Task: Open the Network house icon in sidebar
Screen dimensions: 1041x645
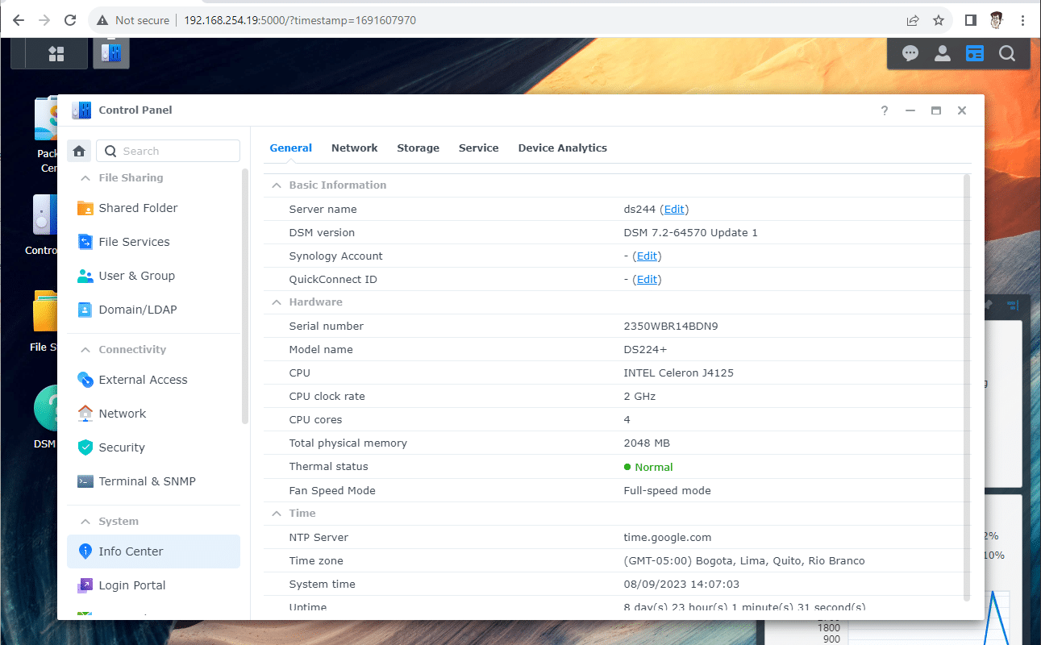Action: click(85, 414)
